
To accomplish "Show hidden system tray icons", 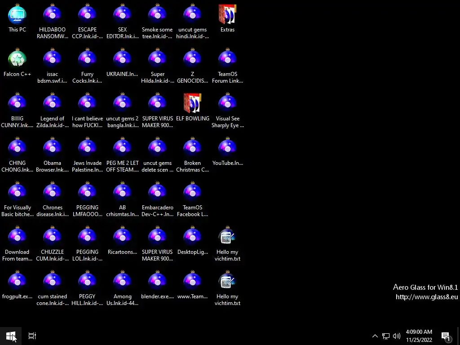I will coord(375,336).
